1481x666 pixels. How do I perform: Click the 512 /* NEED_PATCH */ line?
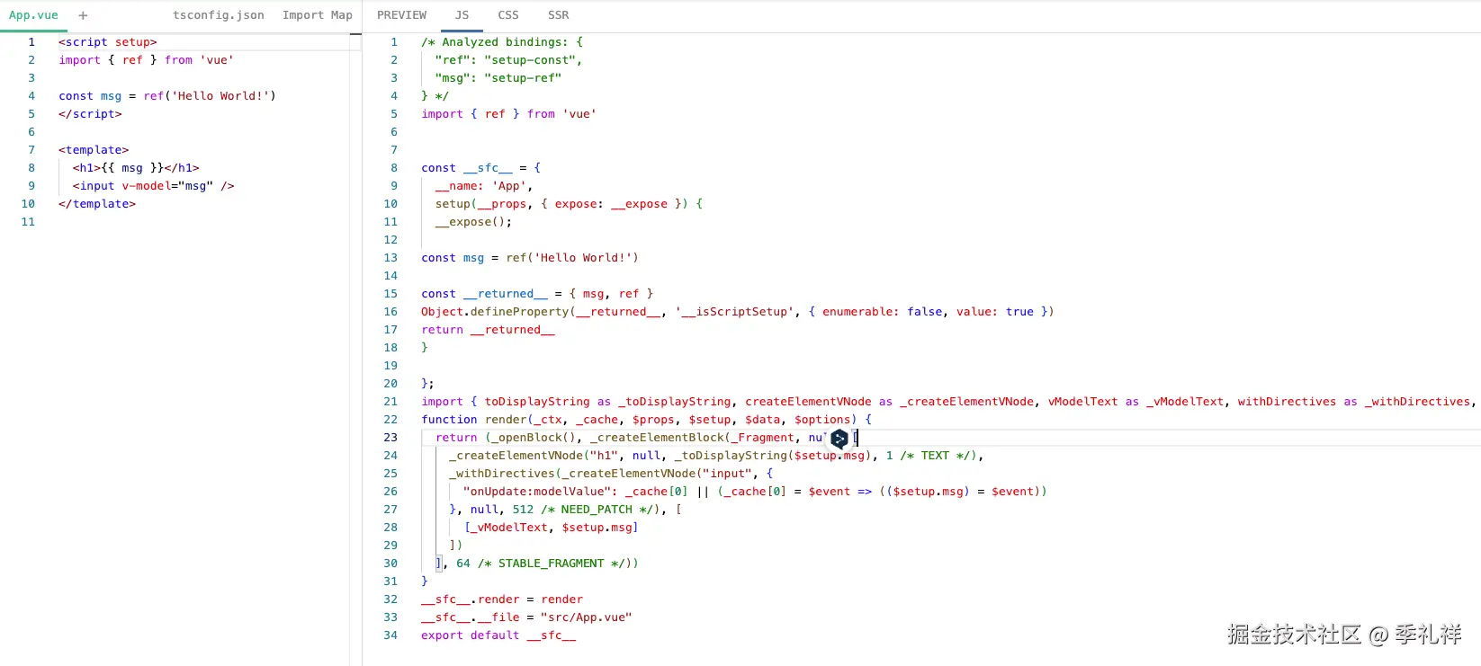565,510
